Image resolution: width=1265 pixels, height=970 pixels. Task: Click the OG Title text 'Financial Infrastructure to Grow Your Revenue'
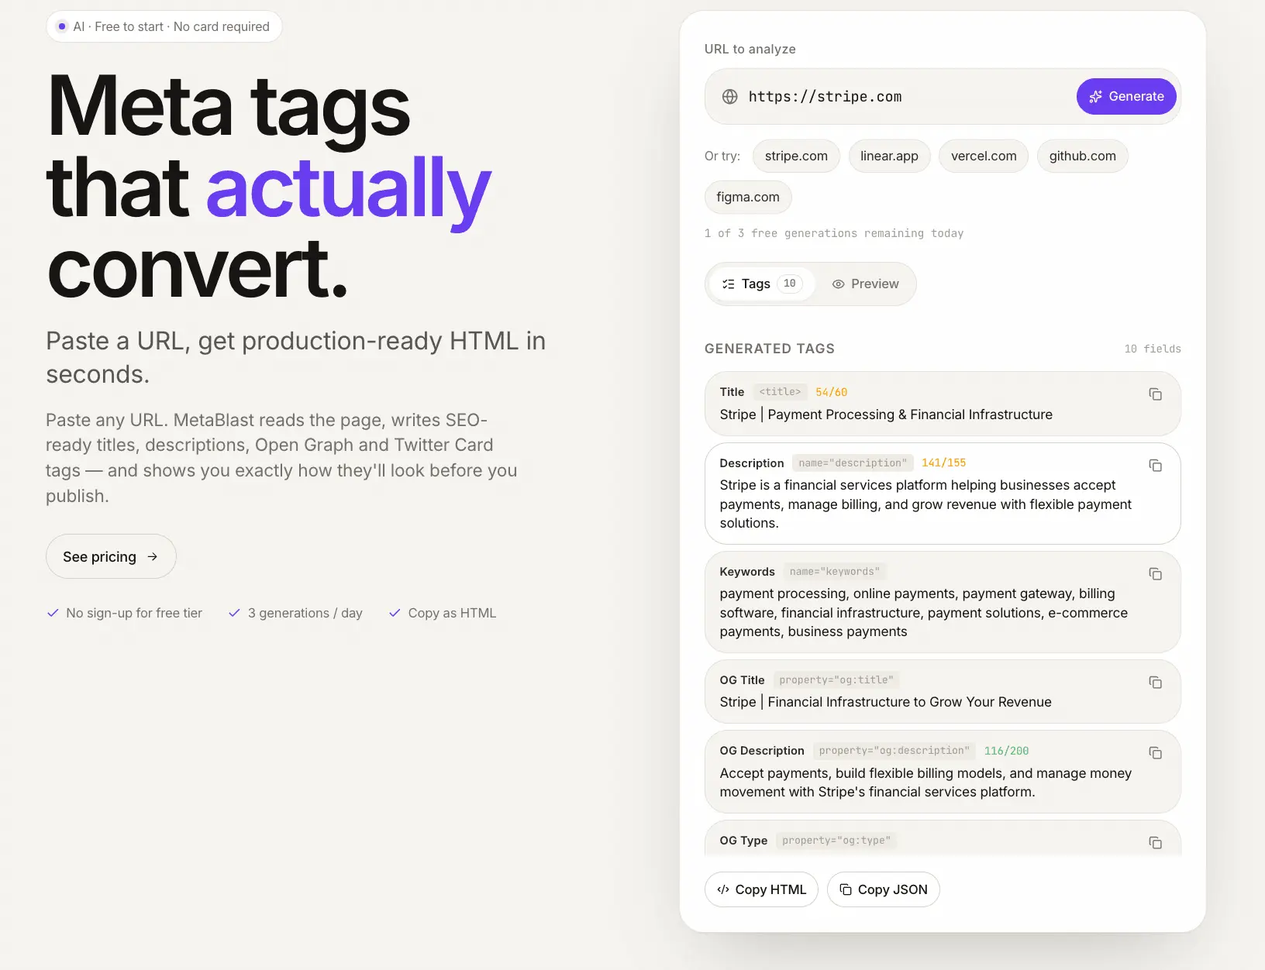coord(910,702)
